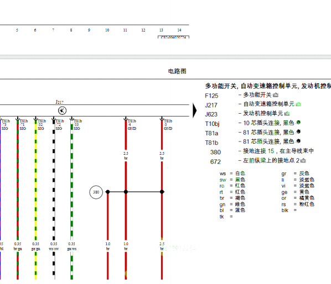This screenshot has height=284, width=331.
Task: Click legend entry or = 橘黄色
Action: pos(298,198)
